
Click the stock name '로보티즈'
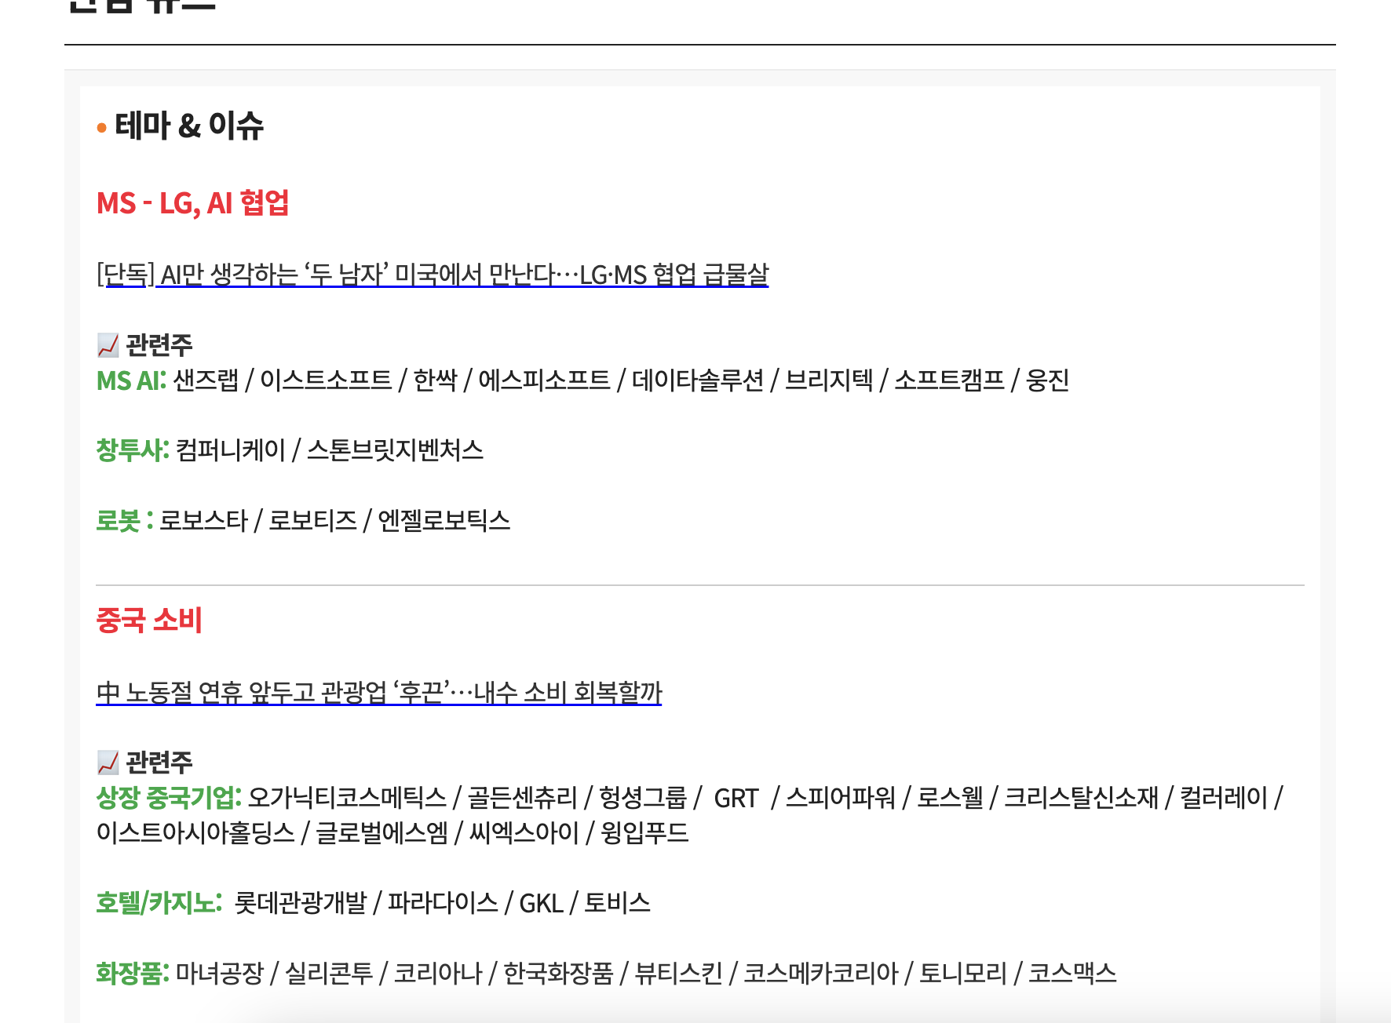tap(313, 520)
